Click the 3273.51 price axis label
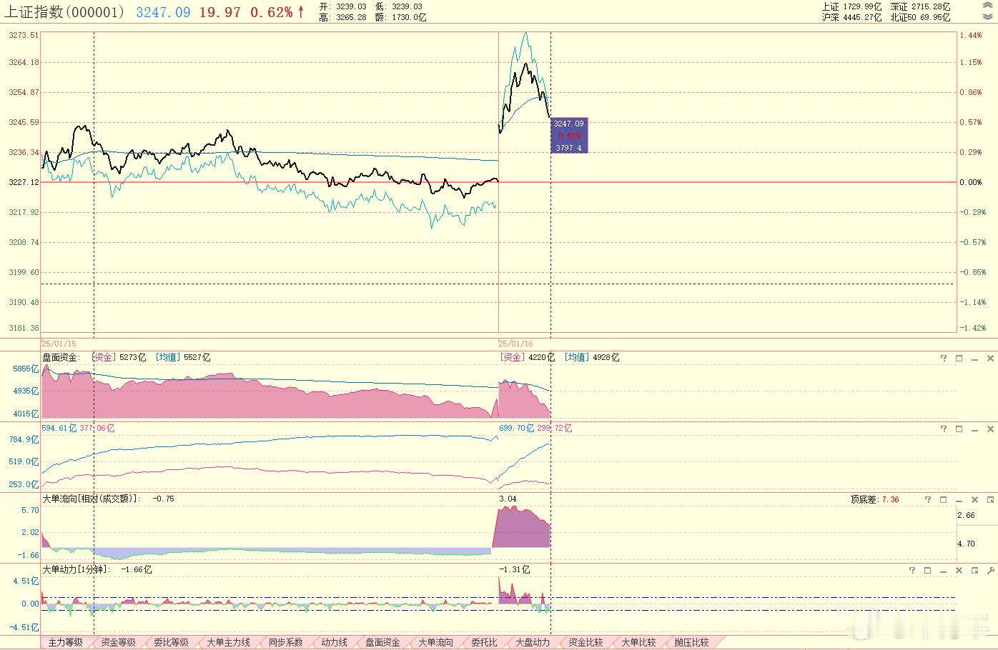 click(24, 35)
